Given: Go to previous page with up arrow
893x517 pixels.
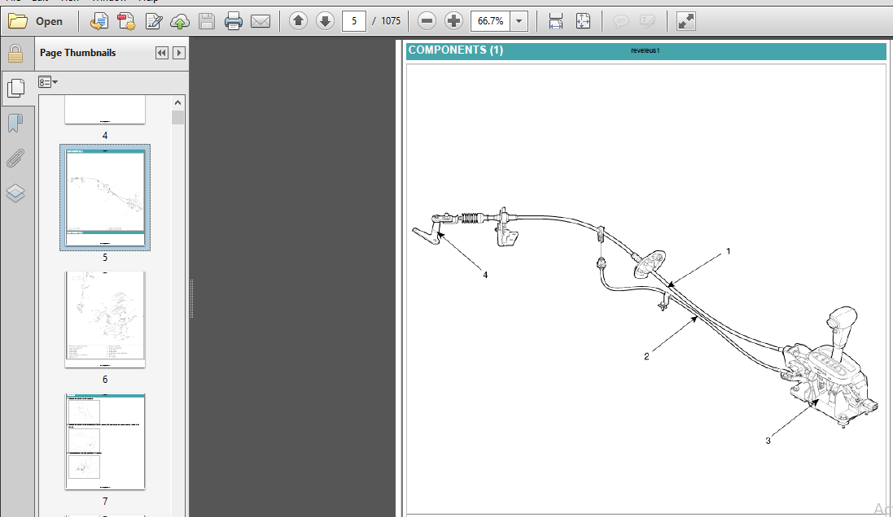Looking at the screenshot, I should pos(298,22).
